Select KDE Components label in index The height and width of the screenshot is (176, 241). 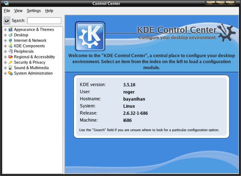29,46
